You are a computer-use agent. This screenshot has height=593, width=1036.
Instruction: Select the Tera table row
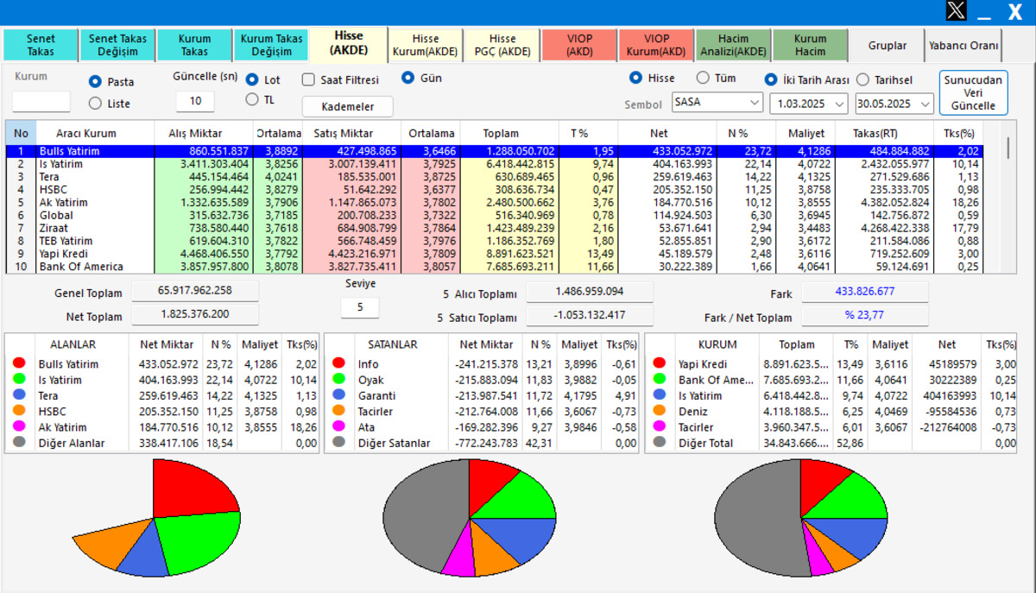[x=495, y=177]
